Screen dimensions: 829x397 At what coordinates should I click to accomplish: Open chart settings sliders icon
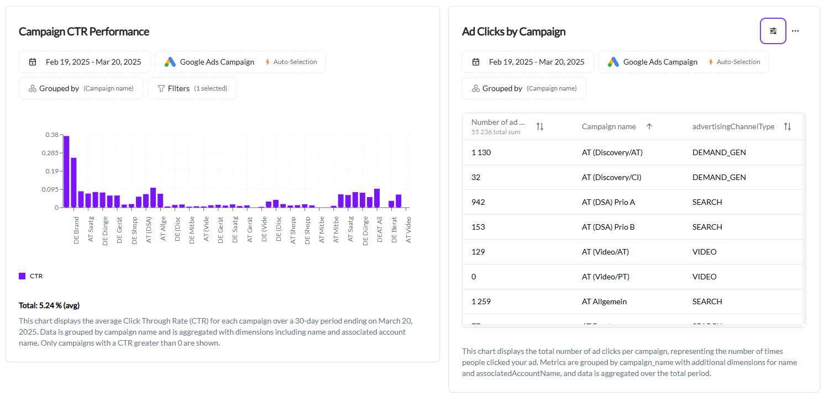pos(773,31)
